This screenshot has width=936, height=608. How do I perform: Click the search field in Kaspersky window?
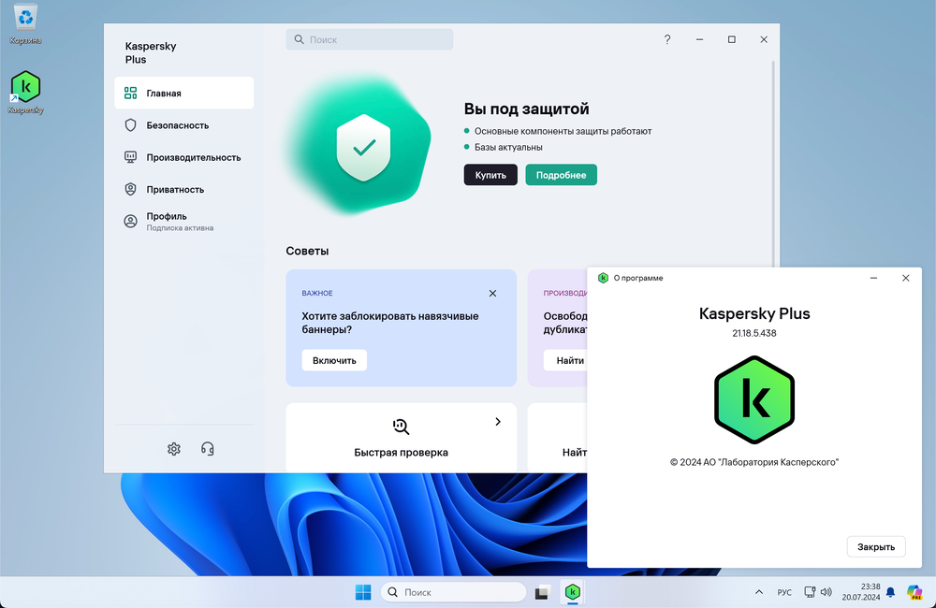click(369, 39)
